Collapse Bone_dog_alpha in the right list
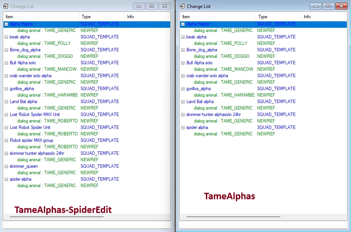The height and width of the screenshot is (232, 351). (x=183, y=50)
